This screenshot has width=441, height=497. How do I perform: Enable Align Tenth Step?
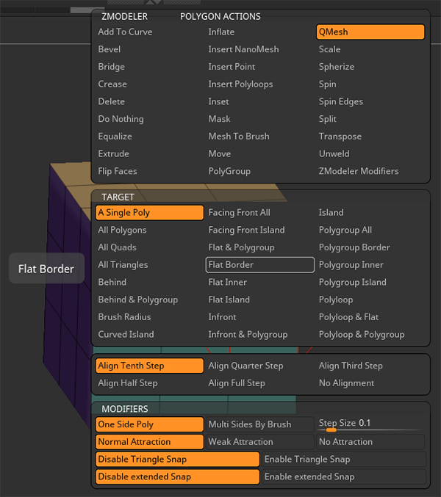pos(149,366)
